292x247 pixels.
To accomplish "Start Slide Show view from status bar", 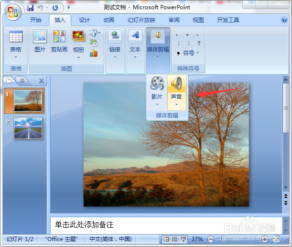I will [x=183, y=239].
